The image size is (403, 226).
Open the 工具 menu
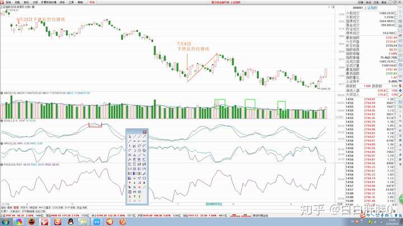click(x=71, y=2)
